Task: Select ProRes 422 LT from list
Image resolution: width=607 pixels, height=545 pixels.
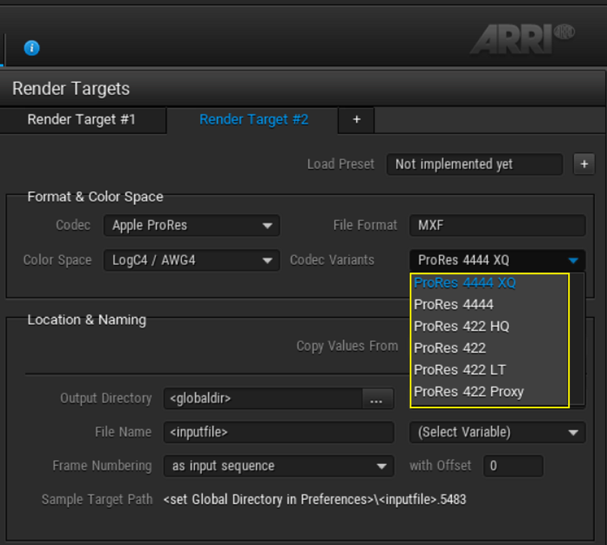Action: click(x=490, y=370)
